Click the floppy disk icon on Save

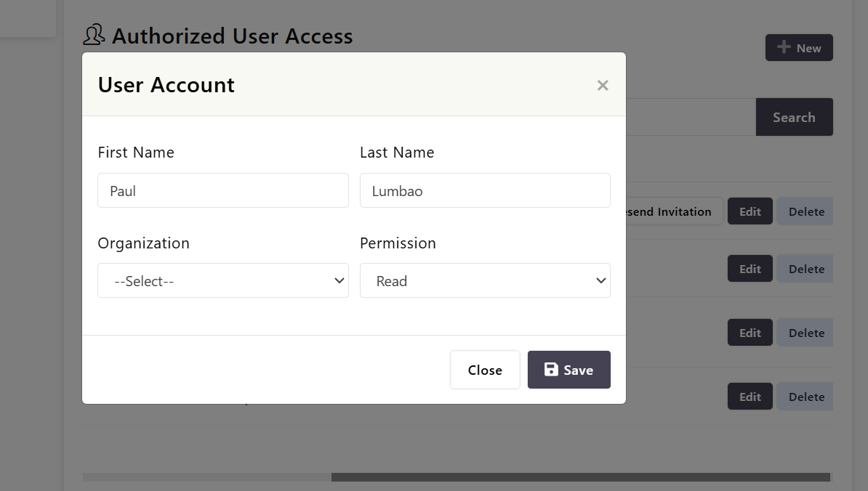[551, 370]
